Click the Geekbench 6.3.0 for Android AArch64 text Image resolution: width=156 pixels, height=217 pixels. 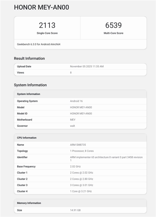pos(39,44)
